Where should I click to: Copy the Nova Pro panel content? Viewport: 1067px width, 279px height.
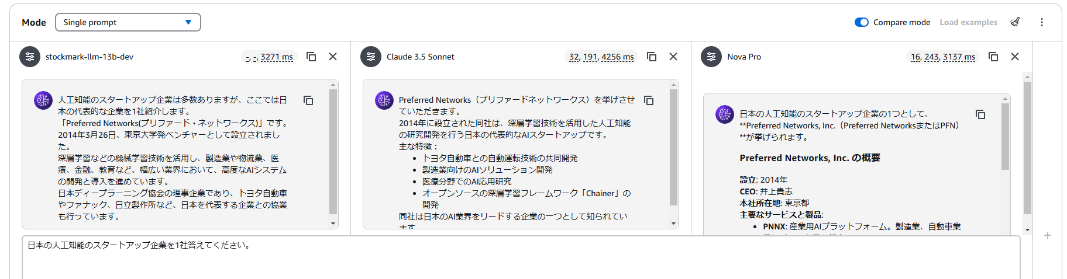[993, 57]
